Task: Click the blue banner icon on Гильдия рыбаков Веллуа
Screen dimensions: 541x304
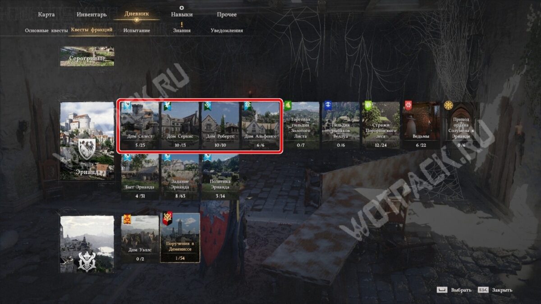Action: coord(328,106)
